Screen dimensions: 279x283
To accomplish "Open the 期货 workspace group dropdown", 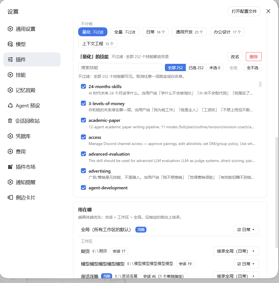I will (x=236, y=251).
